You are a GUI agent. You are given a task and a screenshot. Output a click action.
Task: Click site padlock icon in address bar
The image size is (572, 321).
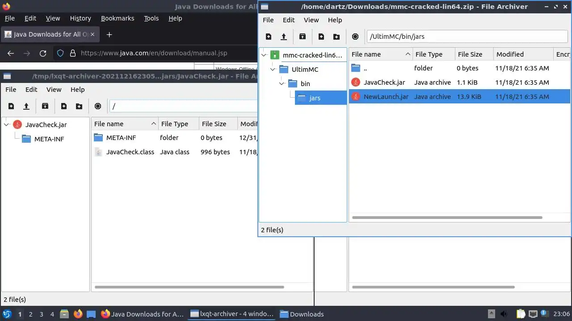coord(73,53)
